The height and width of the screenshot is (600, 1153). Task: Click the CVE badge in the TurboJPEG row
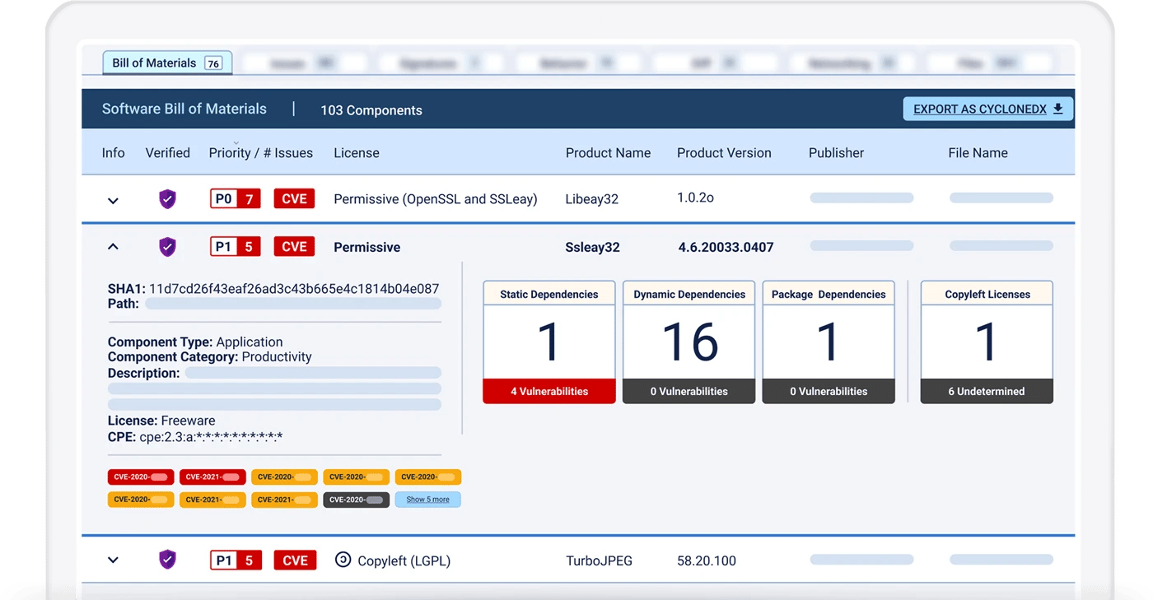pos(294,560)
